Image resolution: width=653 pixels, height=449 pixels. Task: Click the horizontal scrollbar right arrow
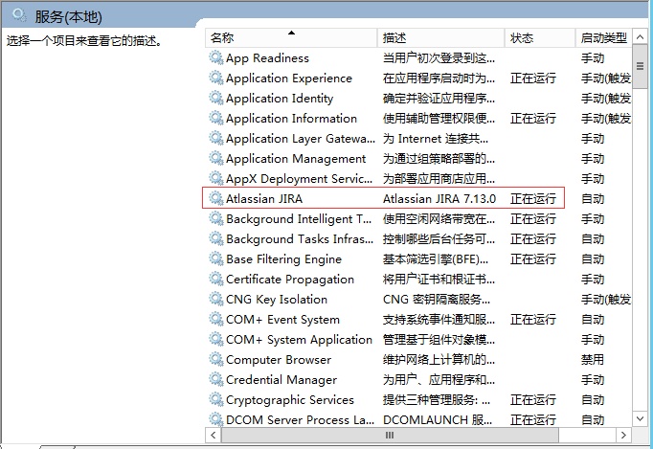click(623, 436)
